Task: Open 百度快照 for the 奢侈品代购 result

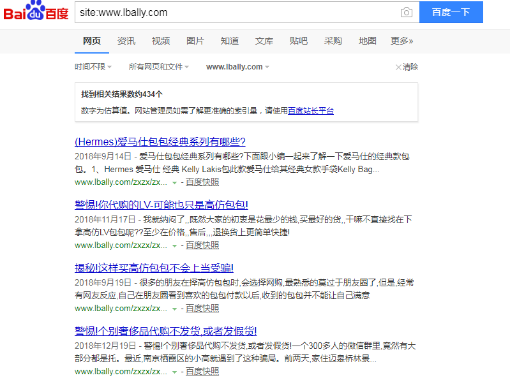Action: [x=202, y=372]
